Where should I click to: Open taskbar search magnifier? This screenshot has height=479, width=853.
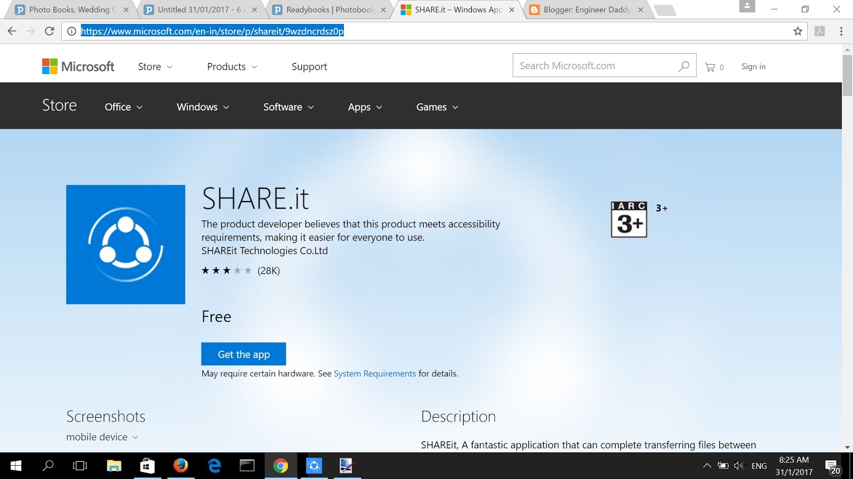tap(48, 466)
